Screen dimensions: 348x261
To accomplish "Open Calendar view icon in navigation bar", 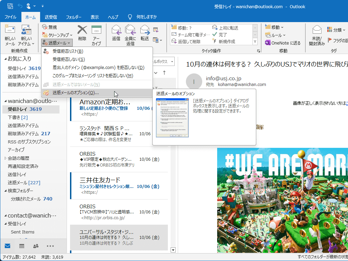I will coord(22,246).
